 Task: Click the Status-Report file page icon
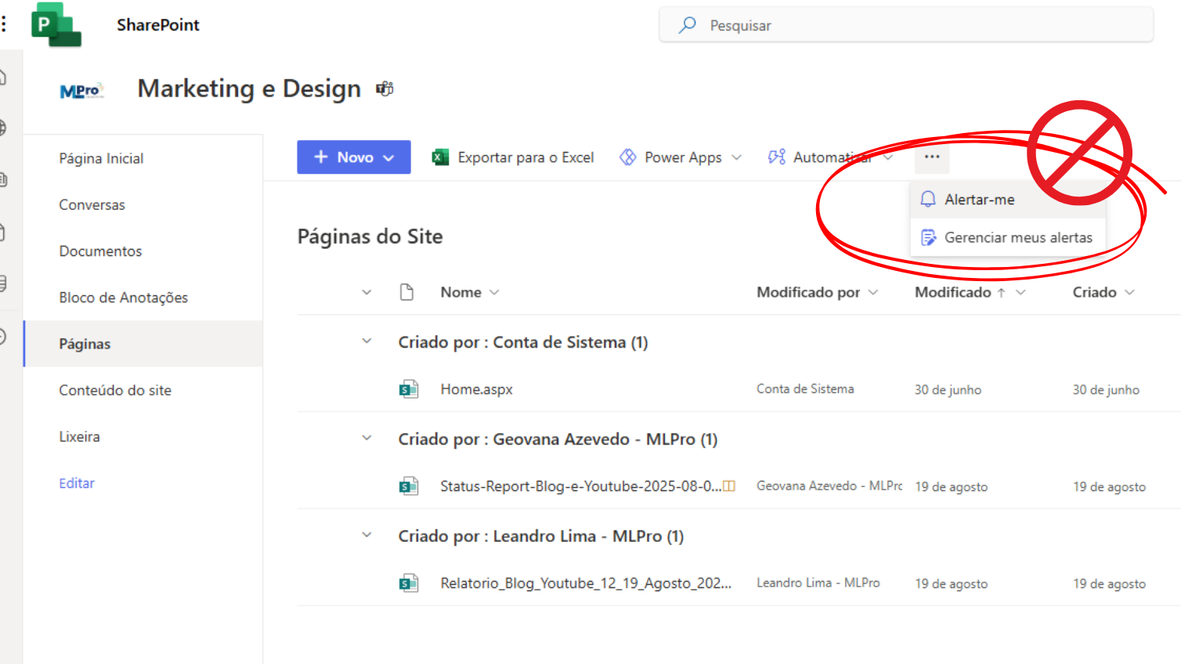[x=408, y=486]
